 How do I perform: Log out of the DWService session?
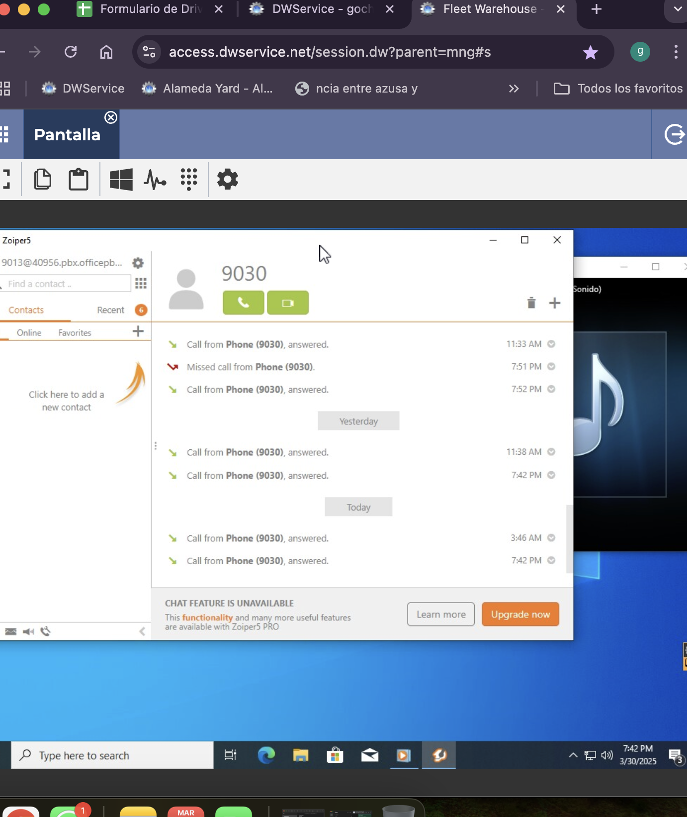point(675,134)
